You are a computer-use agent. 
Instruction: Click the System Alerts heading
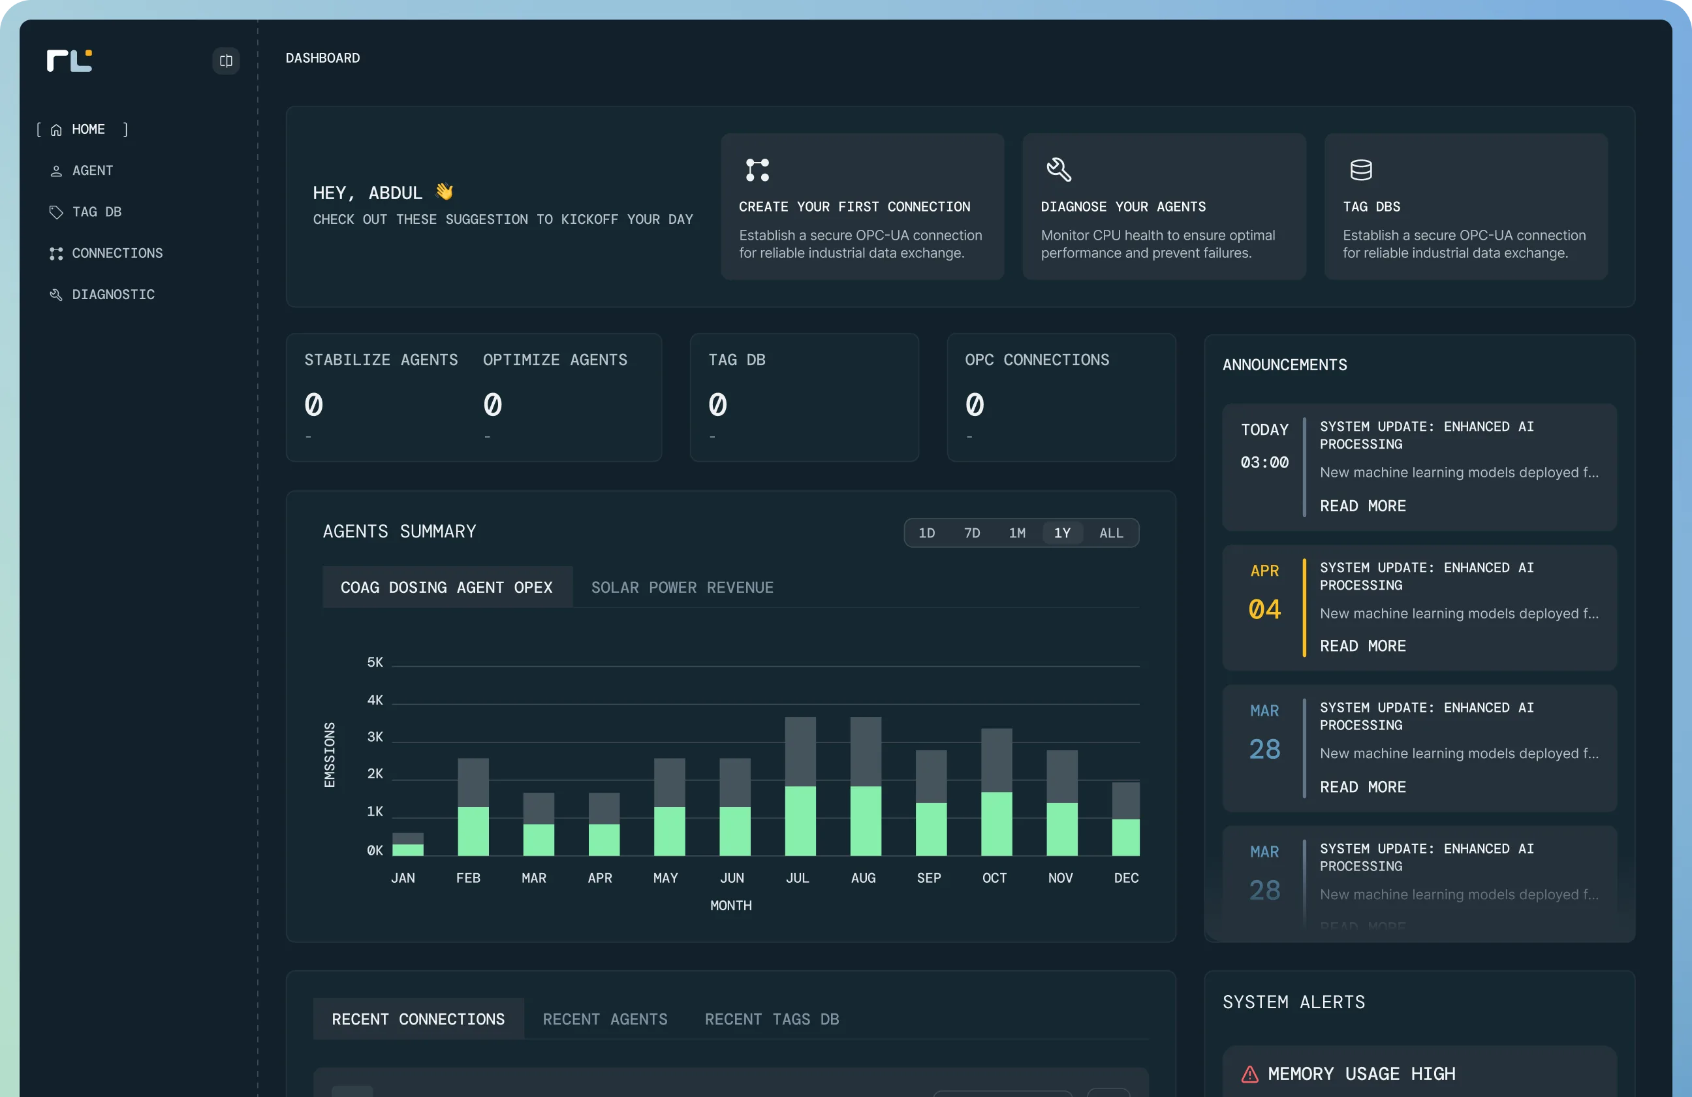[1294, 1002]
